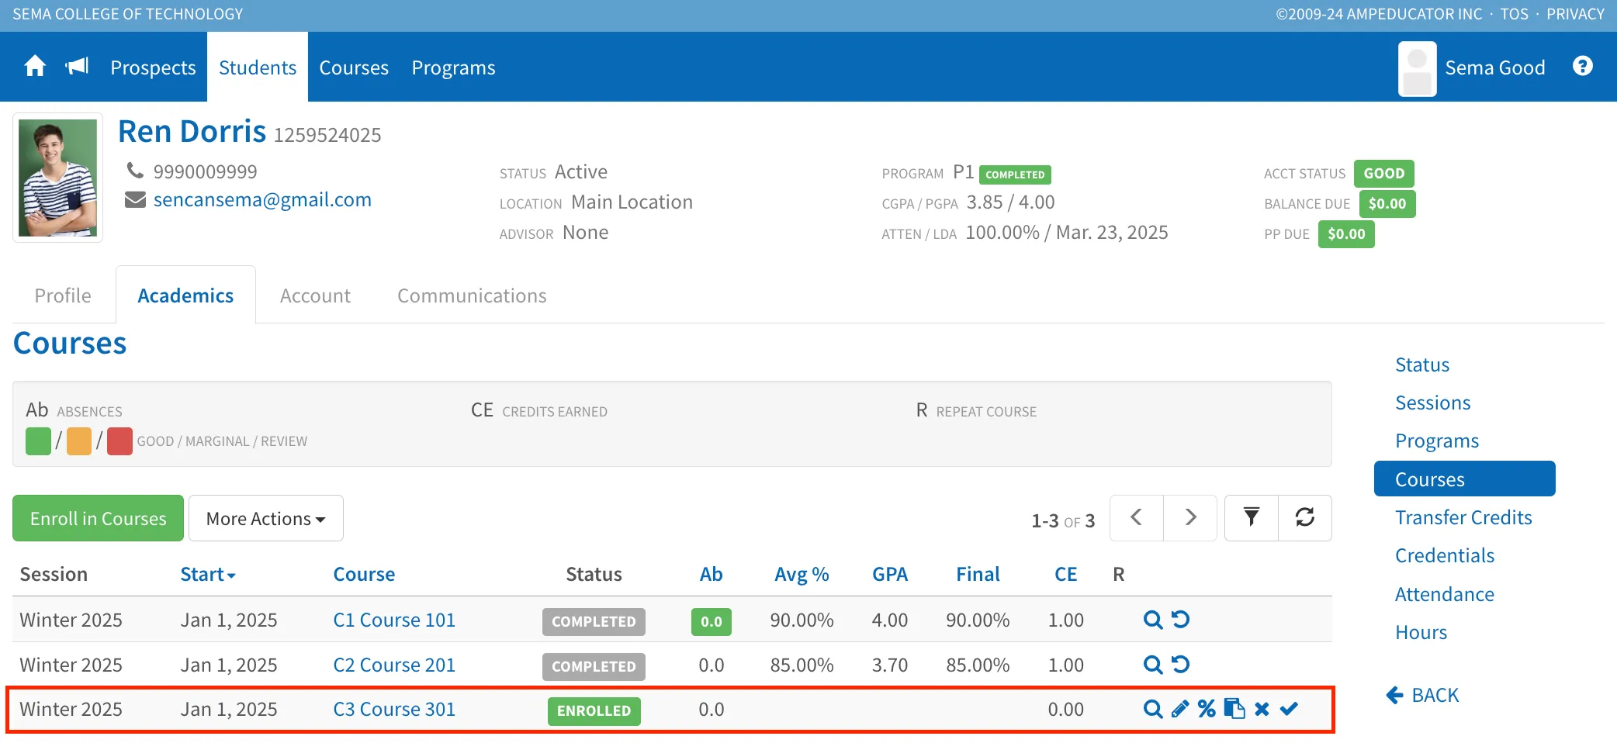View C2 Course 201 details magnifier

(x=1153, y=665)
